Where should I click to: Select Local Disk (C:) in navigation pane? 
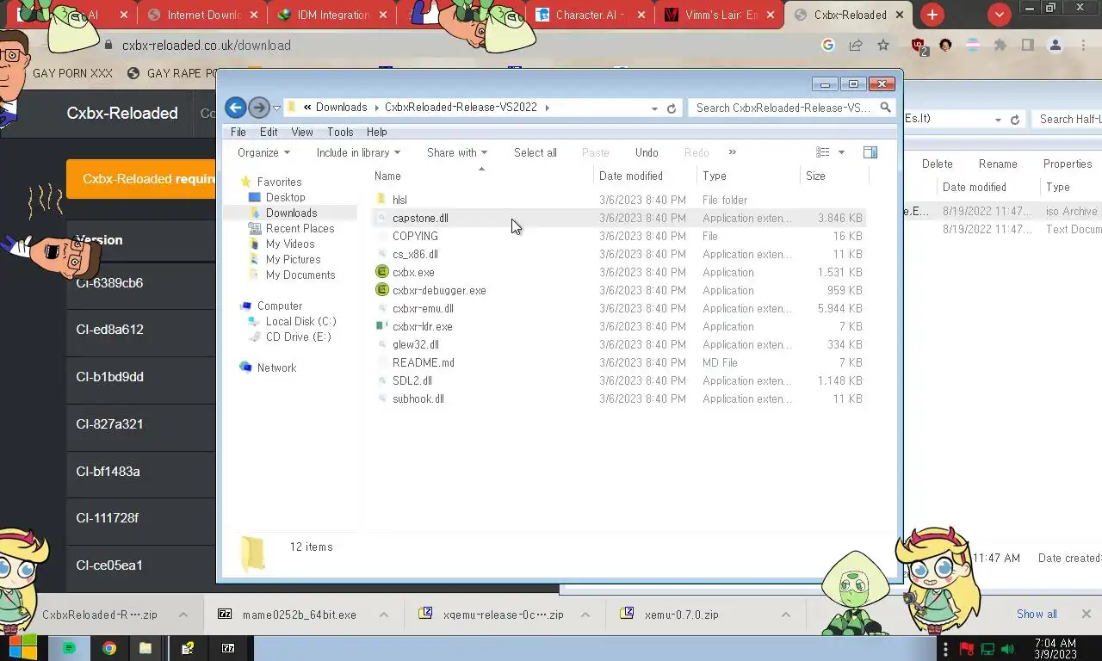click(x=300, y=321)
